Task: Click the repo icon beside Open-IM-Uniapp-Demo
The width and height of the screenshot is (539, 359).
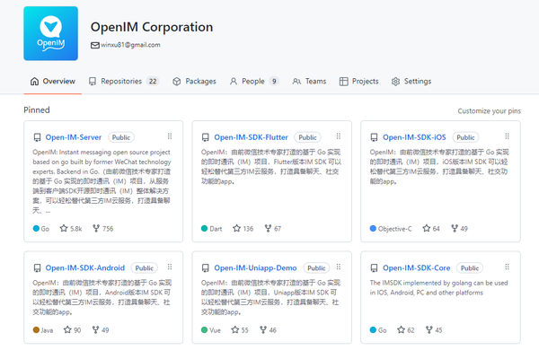Action: coord(205,268)
